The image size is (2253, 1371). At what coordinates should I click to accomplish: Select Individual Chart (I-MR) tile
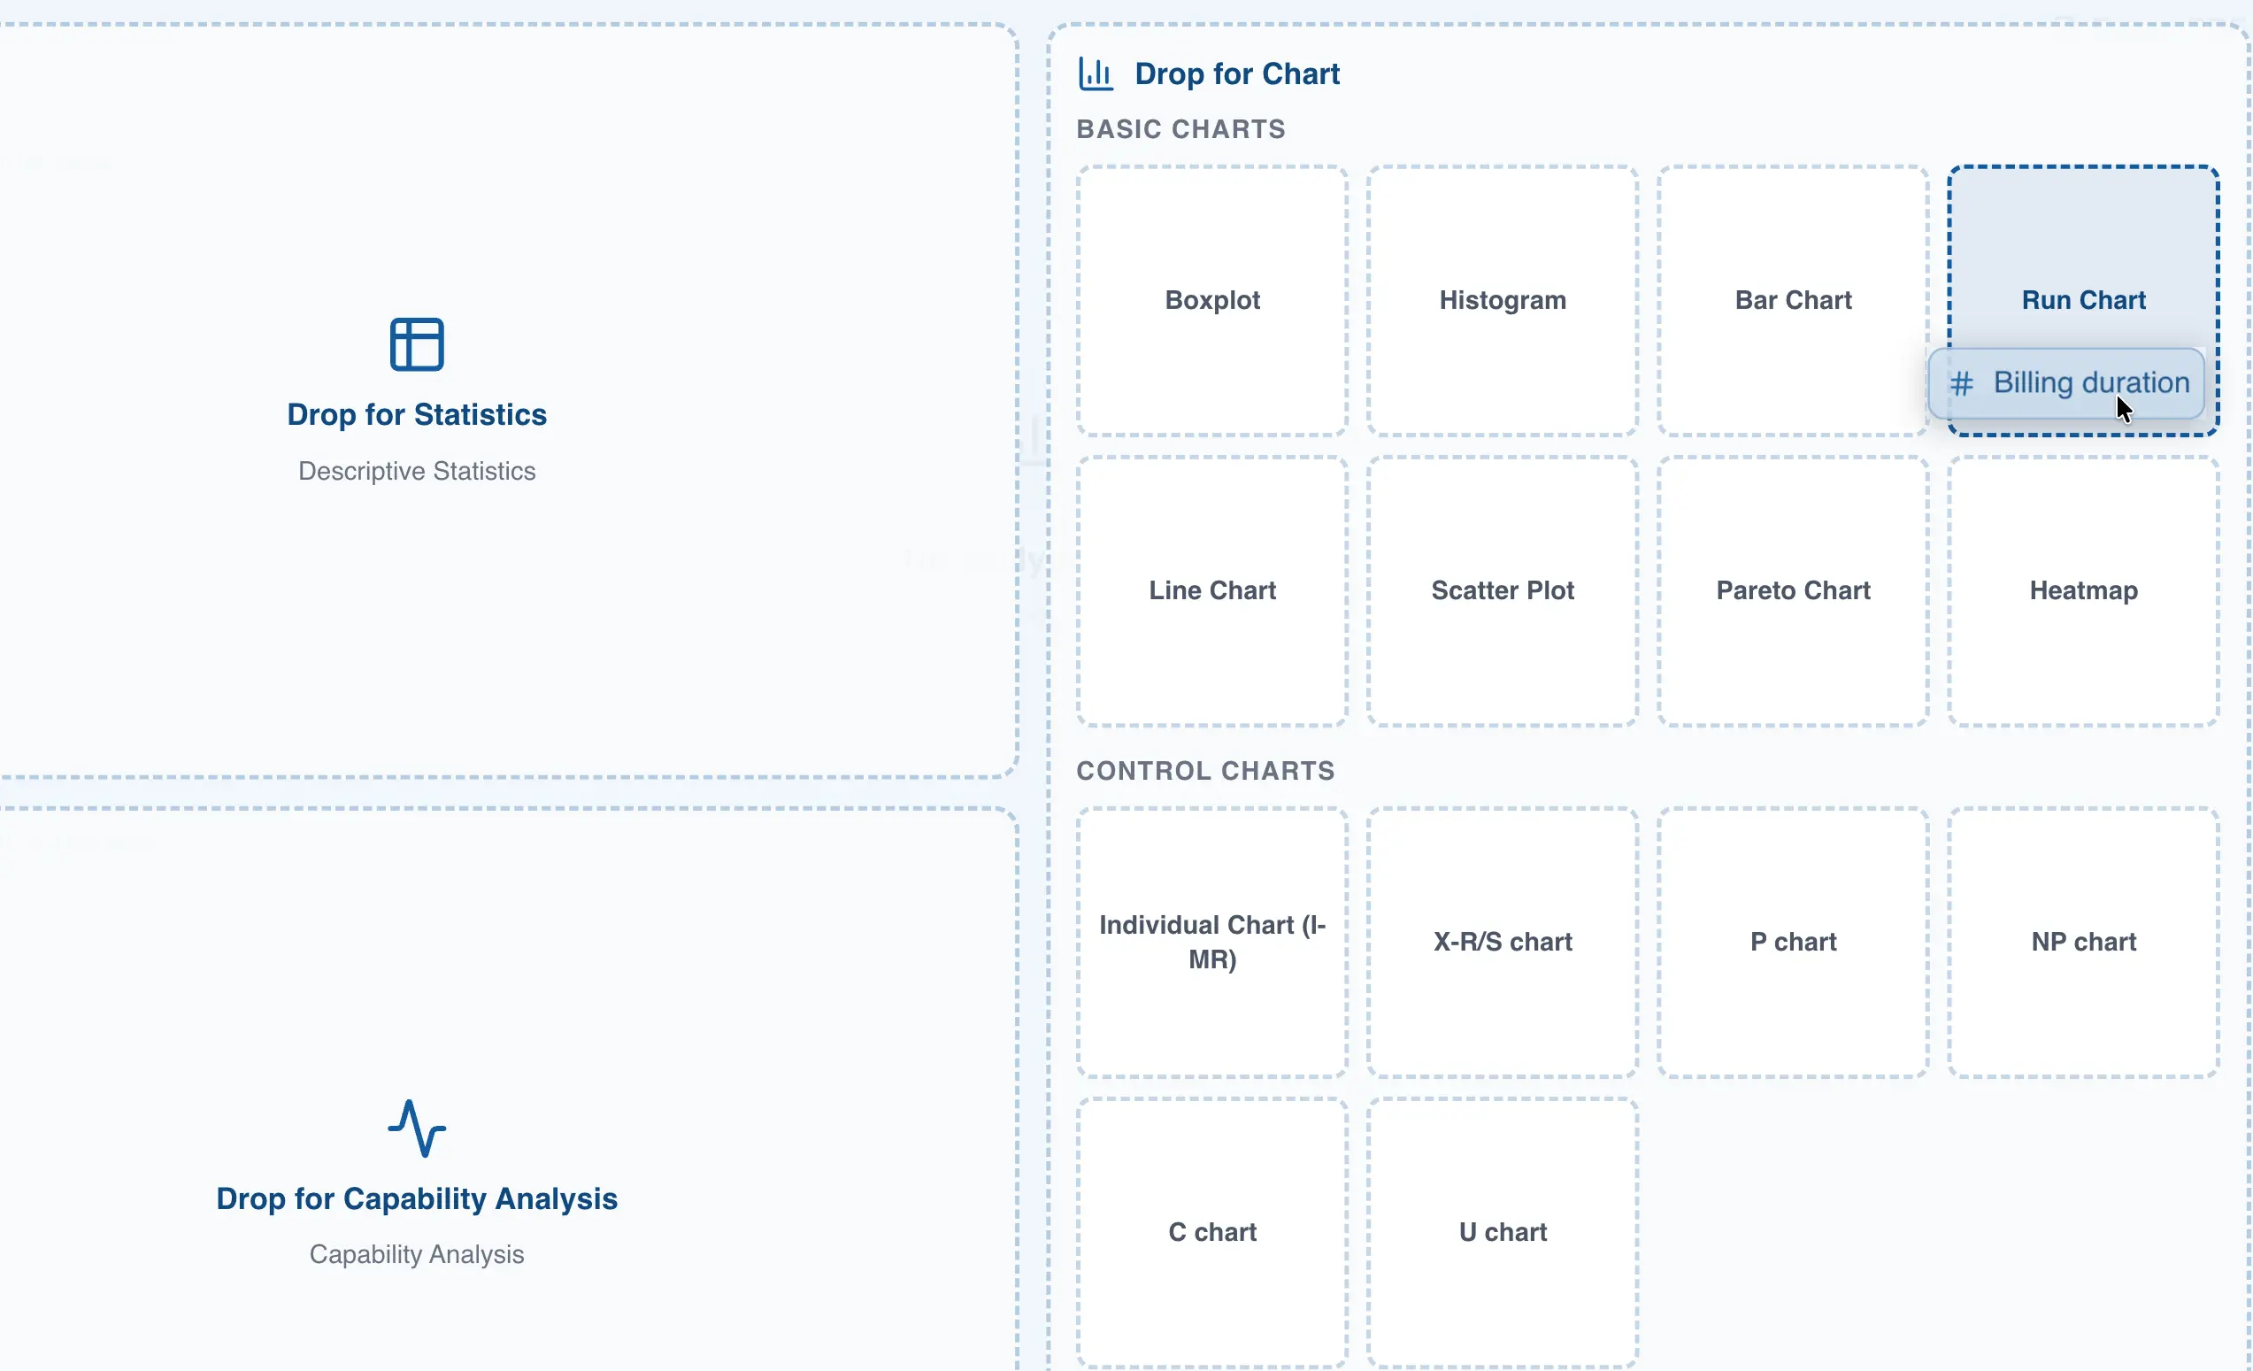point(1212,942)
